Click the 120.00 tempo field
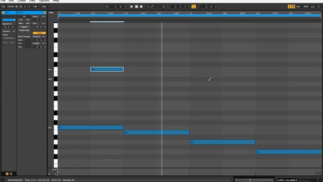The width and height of the screenshot is (323, 182). click(x=11, y=7)
